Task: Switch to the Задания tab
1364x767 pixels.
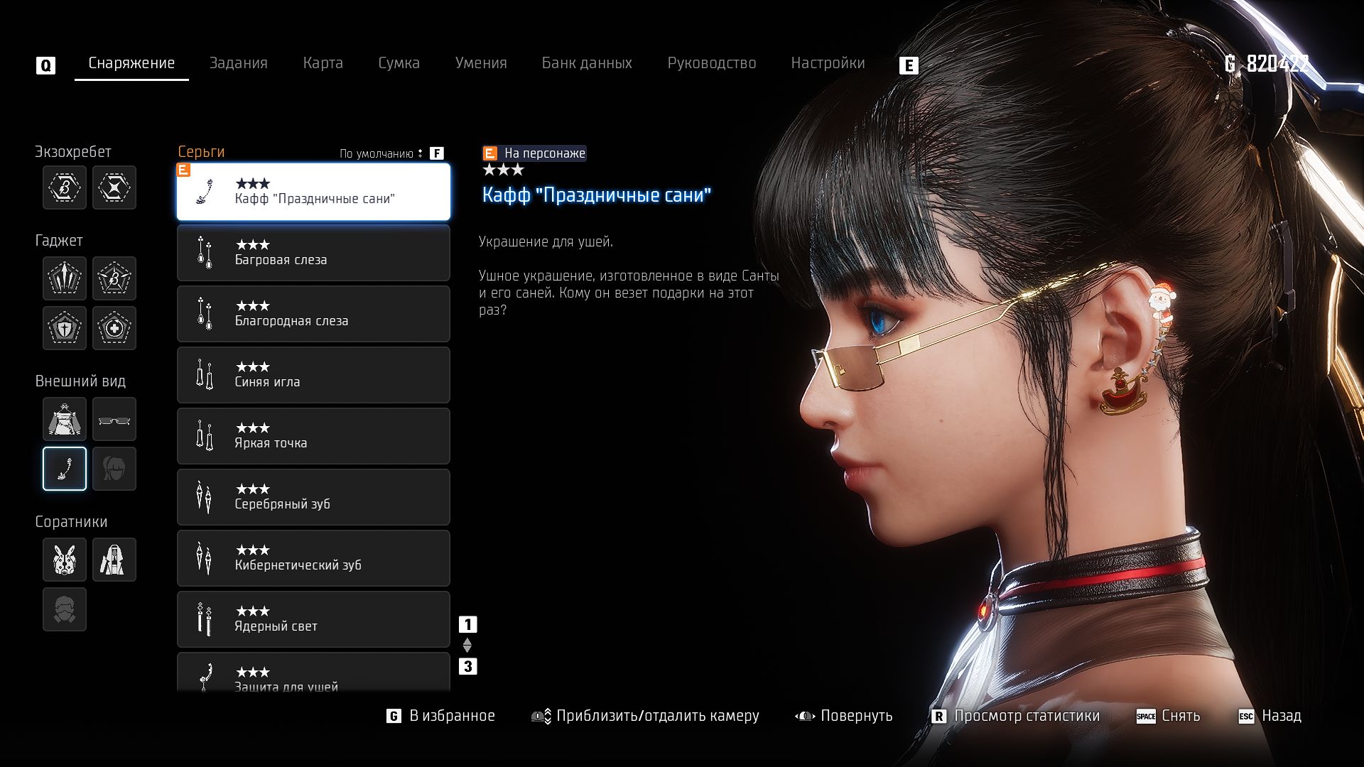Action: [238, 63]
